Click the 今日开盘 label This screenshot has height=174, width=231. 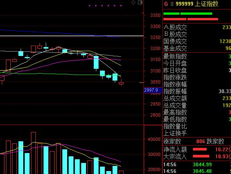[x=175, y=63]
